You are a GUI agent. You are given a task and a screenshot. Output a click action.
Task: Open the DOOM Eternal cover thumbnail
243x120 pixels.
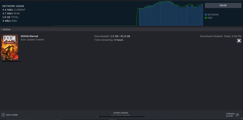click(x=10, y=47)
